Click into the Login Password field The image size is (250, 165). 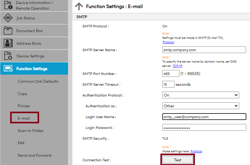pos(204,128)
